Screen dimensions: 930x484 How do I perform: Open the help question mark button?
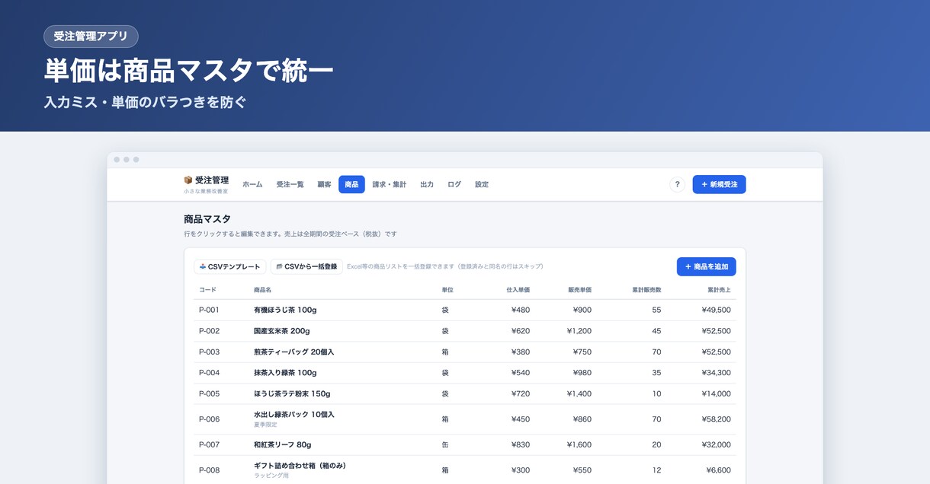pyautogui.click(x=677, y=184)
